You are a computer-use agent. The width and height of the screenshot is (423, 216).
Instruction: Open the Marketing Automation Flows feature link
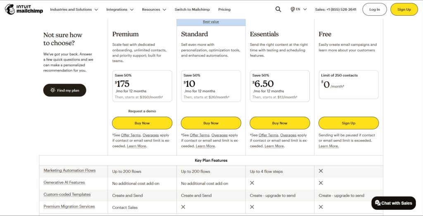tap(69, 170)
